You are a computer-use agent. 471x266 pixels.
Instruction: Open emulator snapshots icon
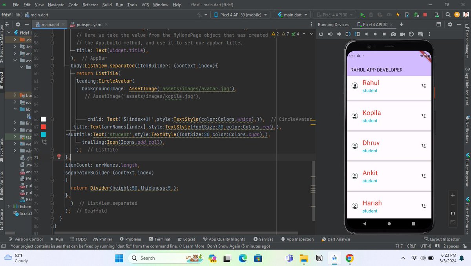411,34
